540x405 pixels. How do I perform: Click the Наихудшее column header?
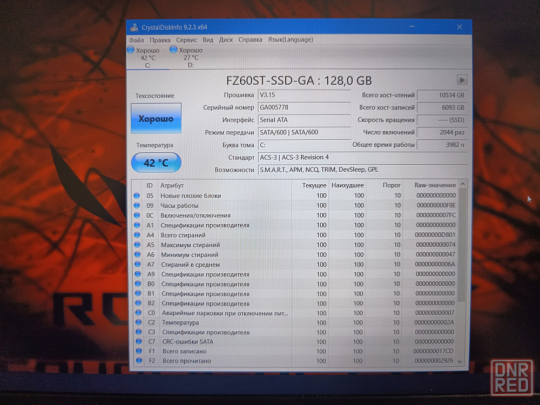347,185
